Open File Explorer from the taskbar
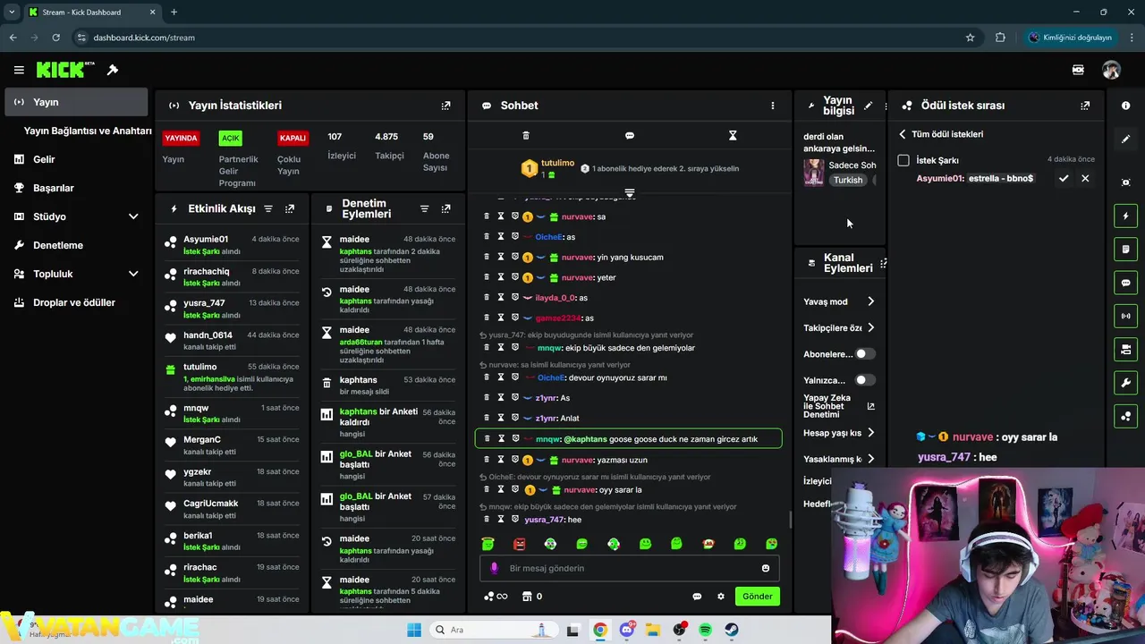 [653, 630]
